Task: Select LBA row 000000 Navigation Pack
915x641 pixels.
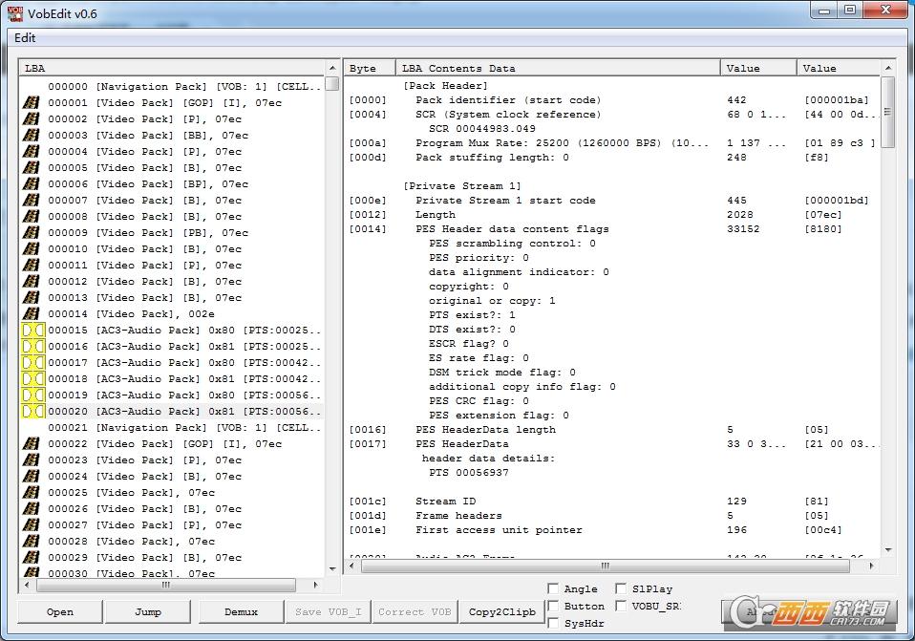Action: point(183,86)
